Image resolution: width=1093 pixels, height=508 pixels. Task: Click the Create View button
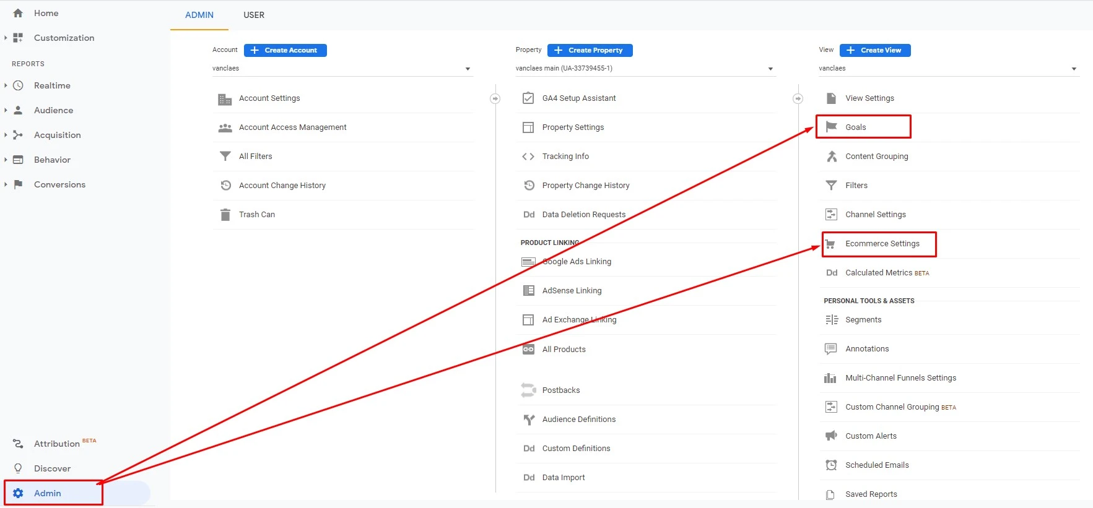tap(874, 50)
